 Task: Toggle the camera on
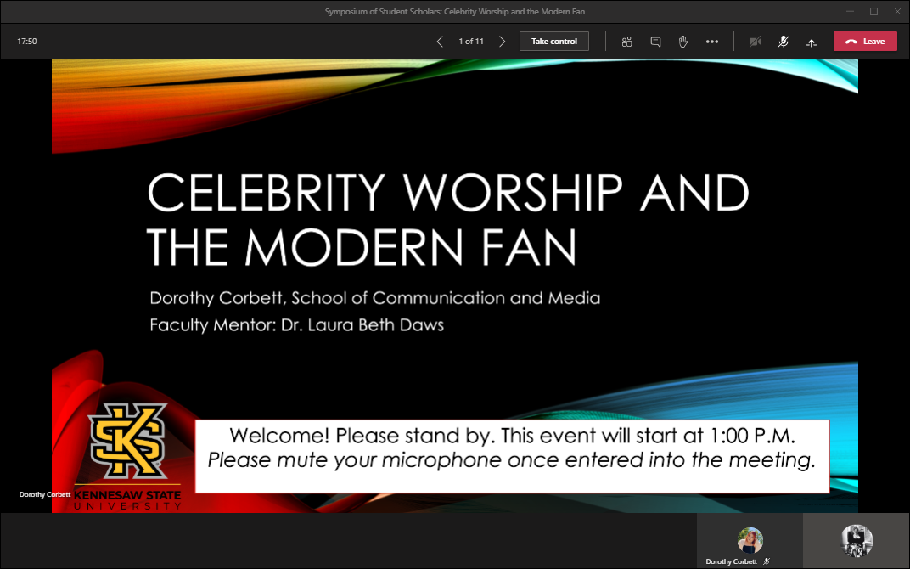point(755,42)
